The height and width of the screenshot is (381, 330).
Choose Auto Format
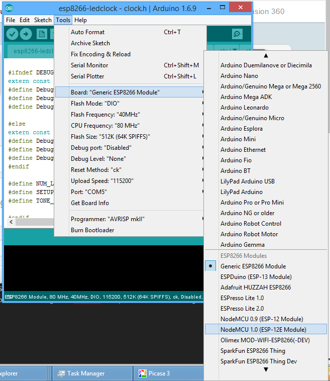[x=130, y=32]
